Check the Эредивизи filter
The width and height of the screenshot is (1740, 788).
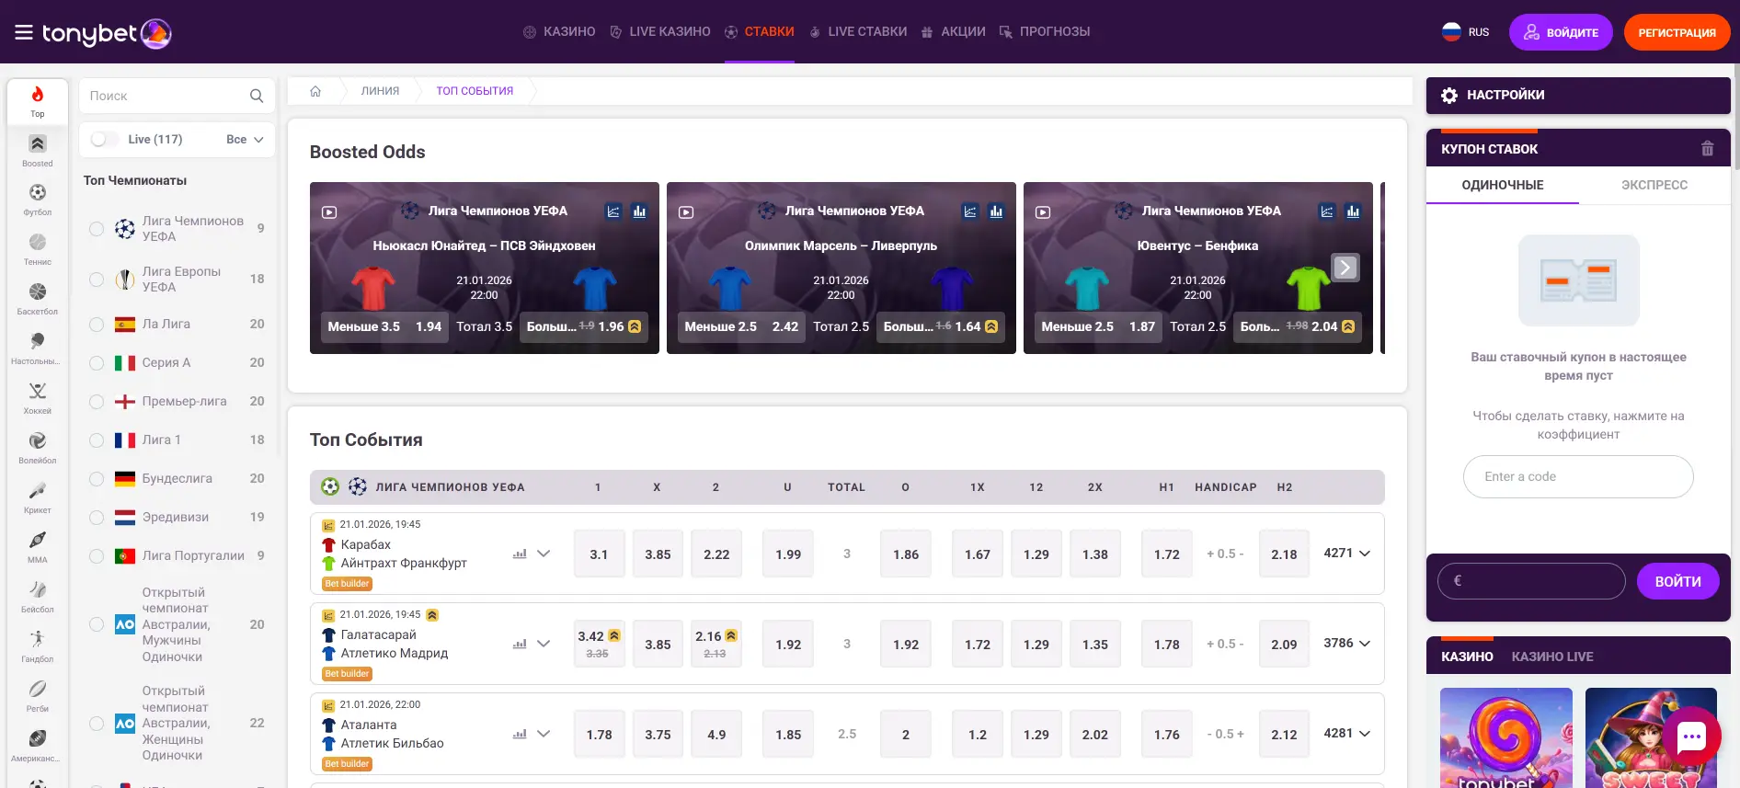pyautogui.click(x=97, y=518)
